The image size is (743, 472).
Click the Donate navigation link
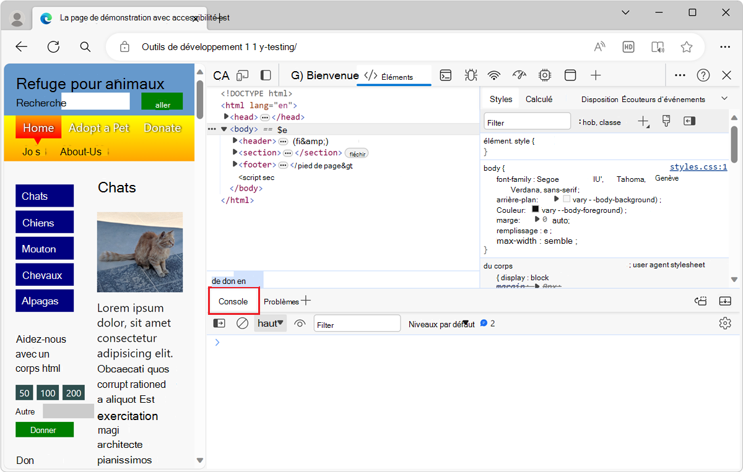point(162,127)
